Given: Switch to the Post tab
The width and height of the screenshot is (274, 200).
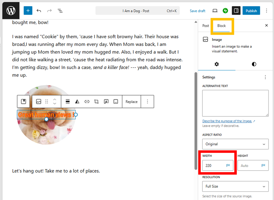Looking at the screenshot, I should pos(206,26).
